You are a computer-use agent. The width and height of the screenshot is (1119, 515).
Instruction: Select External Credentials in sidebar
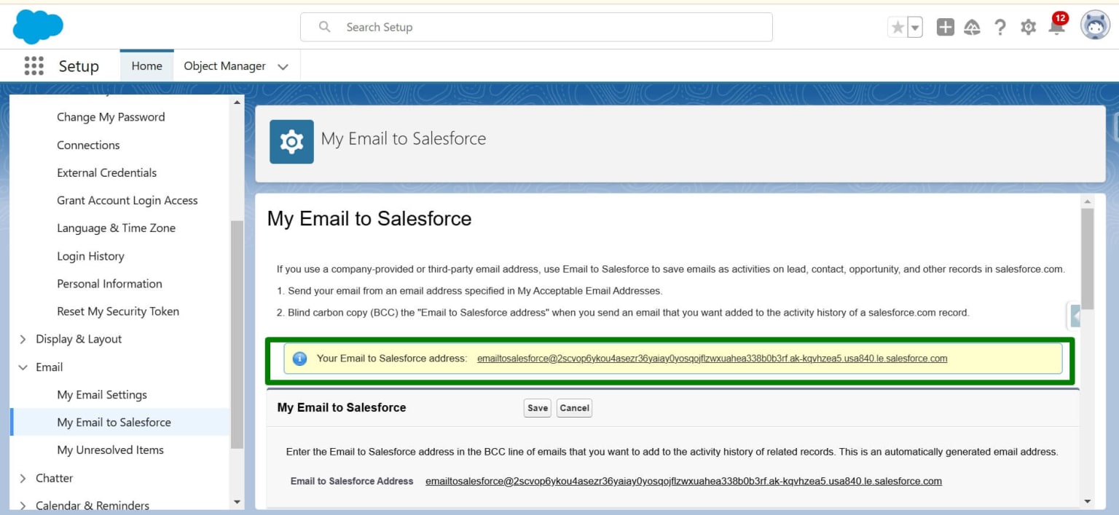click(x=107, y=172)
